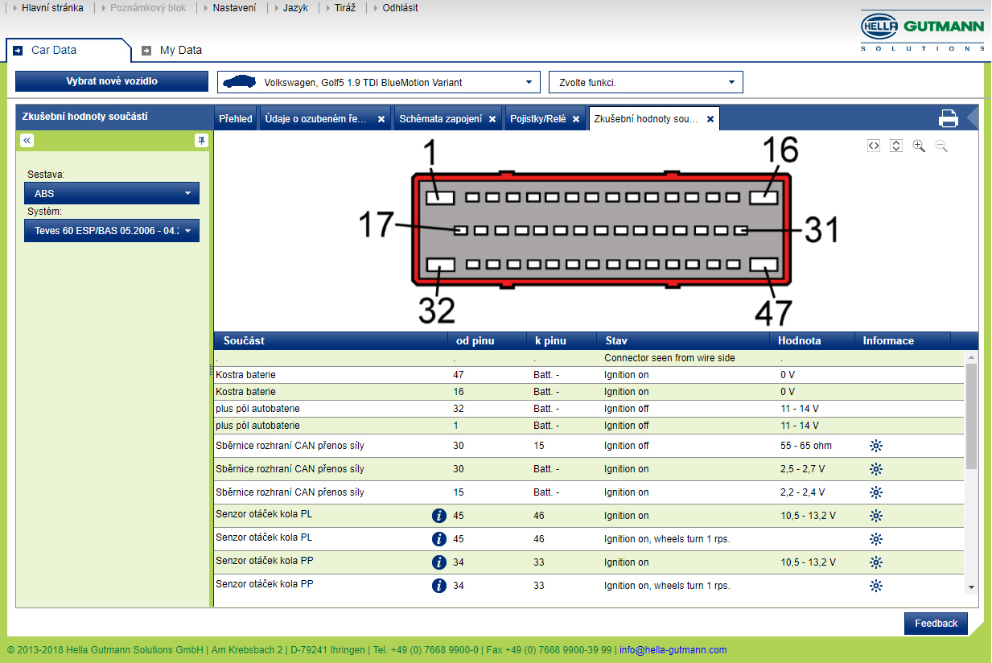Go to Hlavní stránka

[x=52, y=8]
